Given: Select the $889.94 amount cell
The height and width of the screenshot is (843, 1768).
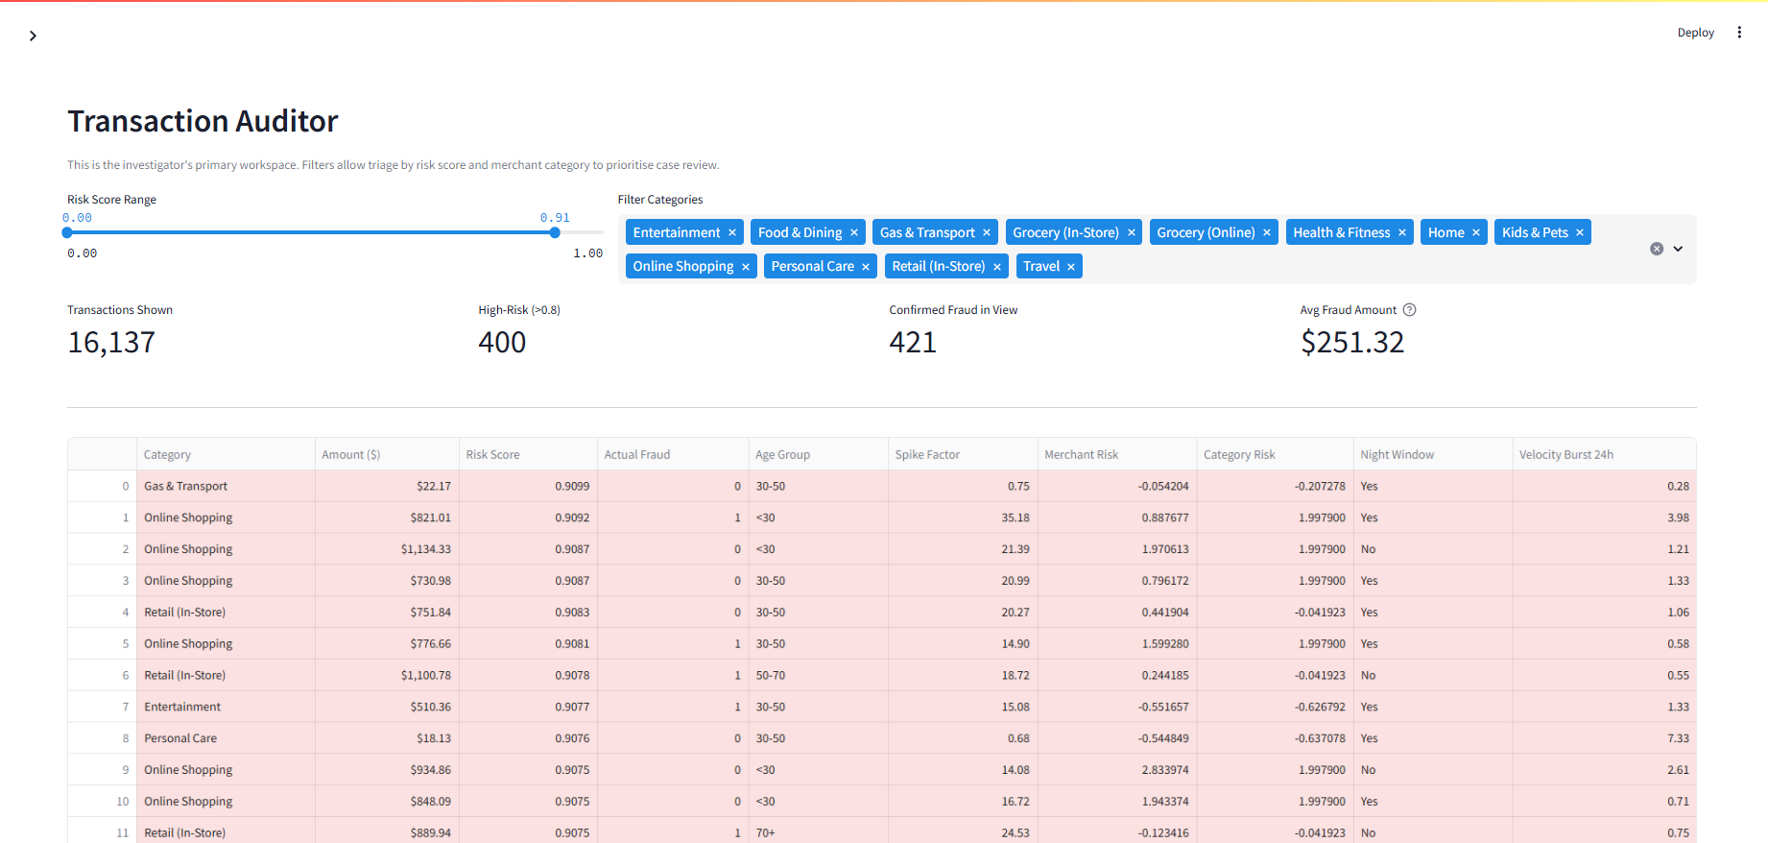Looking at the screenshot, I should 387,831.
